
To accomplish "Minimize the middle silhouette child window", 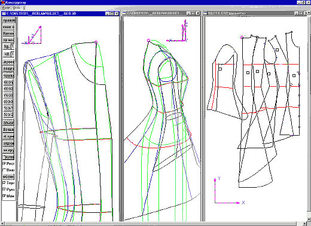I will click(x=188, y=13).
